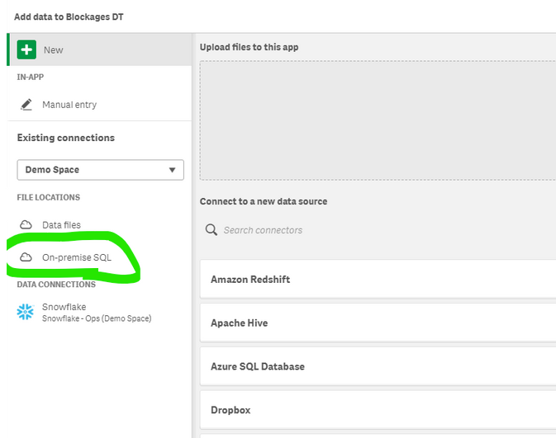Click the Existing connections heading

click(66, 138)
